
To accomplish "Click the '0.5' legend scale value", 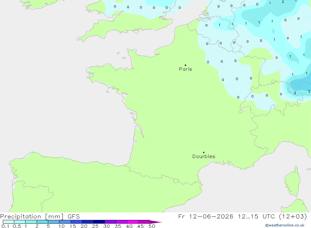I will [x=17, y=226].
